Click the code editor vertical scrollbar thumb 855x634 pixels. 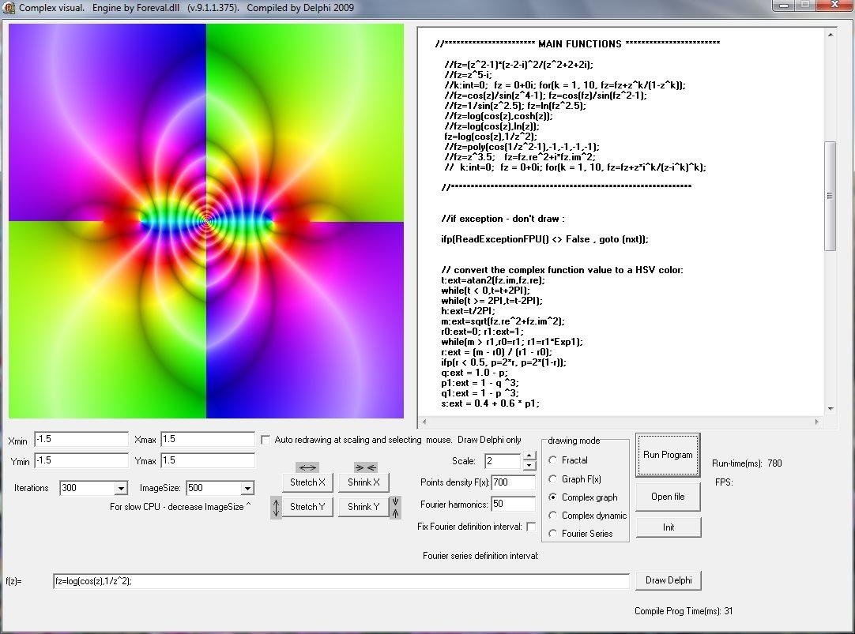(x=830, y=196)
